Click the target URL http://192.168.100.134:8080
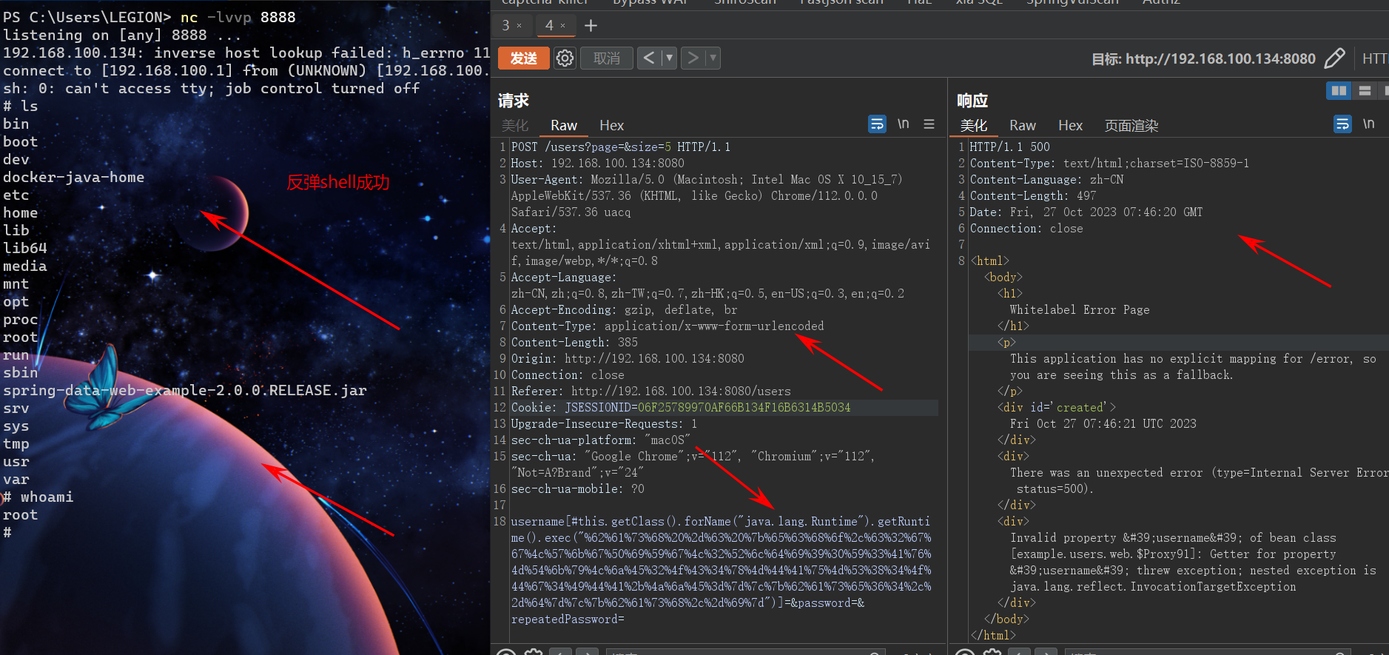This screenshot has width=1389, height=655. coord(1220,58)
